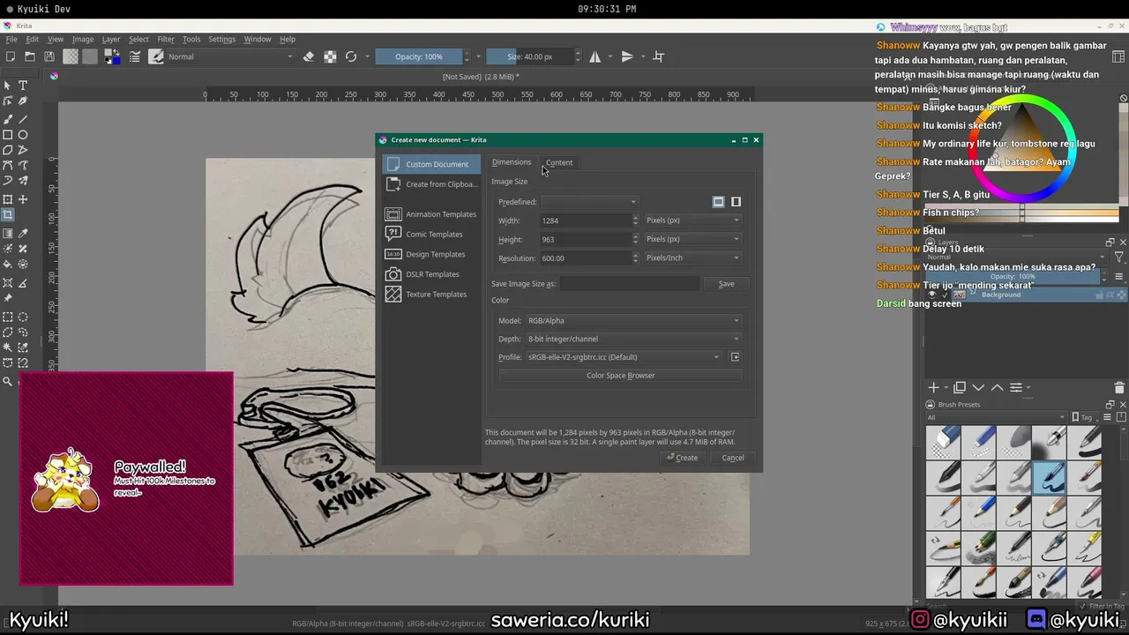Screen dimensions: 1129x635
Task: Open the Layer menu
Action: (x=110, y=39)
